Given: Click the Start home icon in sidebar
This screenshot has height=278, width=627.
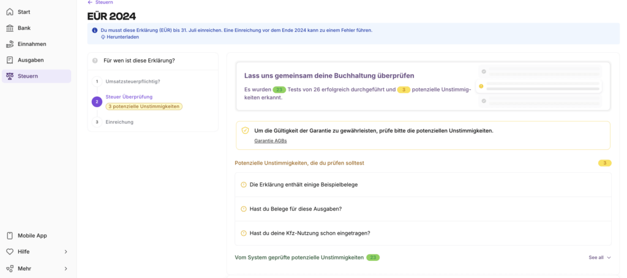Looking at the screenshot, I should pos(10,12).
